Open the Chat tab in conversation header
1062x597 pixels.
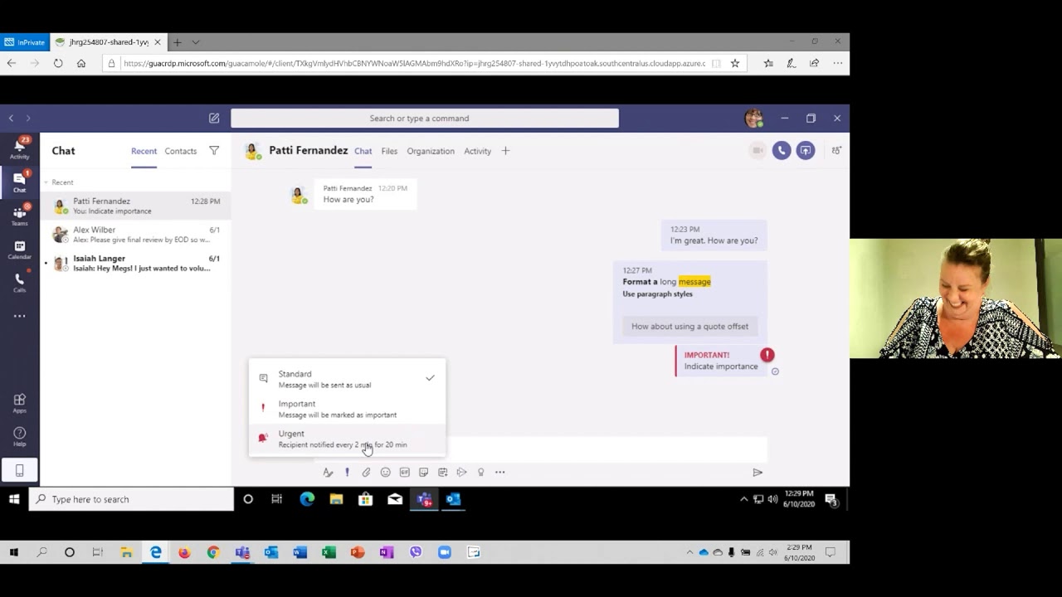click(363, 151)
